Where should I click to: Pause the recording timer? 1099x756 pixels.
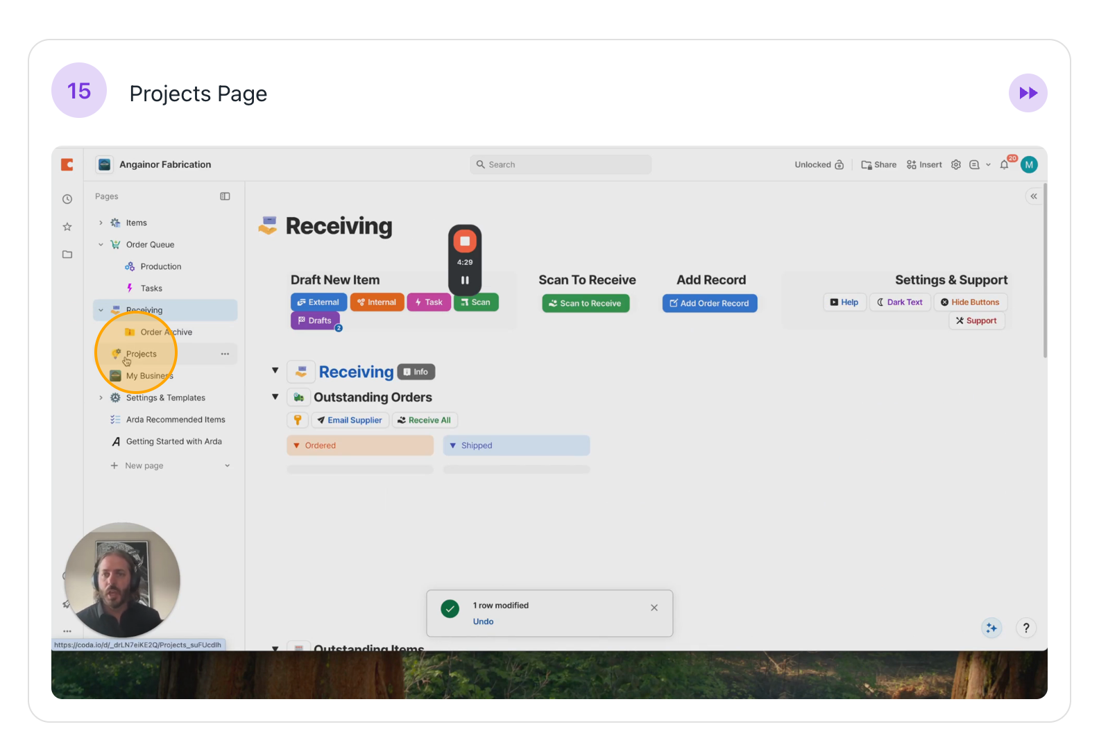coord(465,280)
